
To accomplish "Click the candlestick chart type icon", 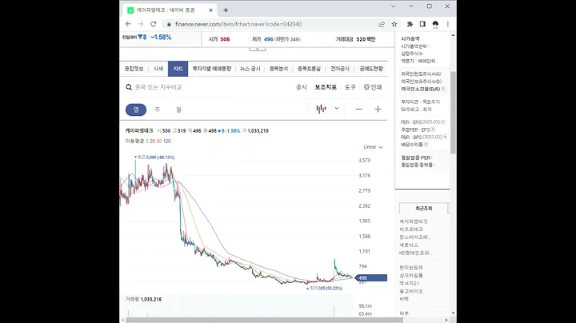I will point(321,109).
